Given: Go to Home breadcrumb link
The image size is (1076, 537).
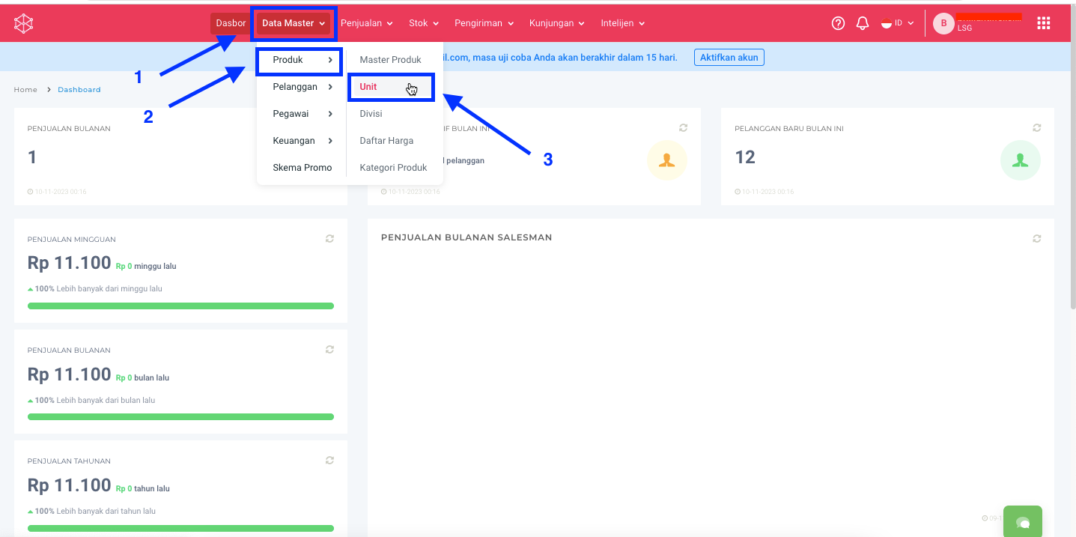Looking at the screenshot, I should tap(25, 90).
